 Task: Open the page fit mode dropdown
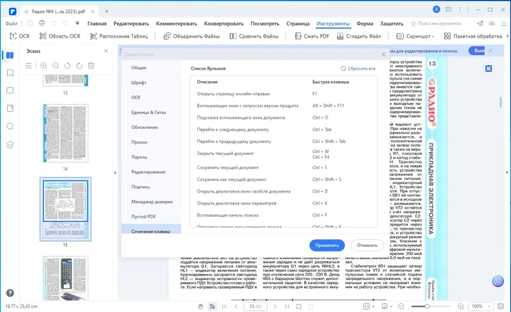(x=369, y=306)
